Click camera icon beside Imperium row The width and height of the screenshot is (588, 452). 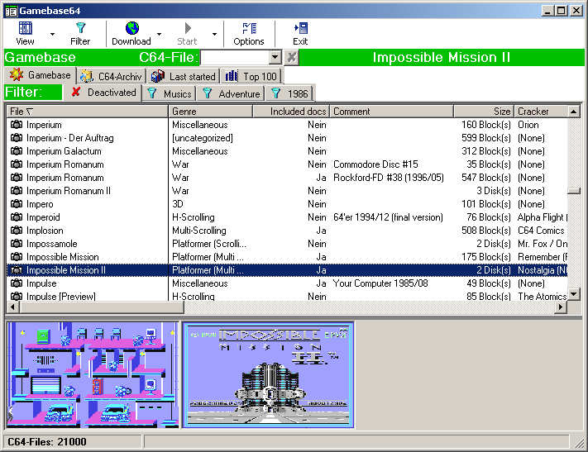[x=16, y=125]
